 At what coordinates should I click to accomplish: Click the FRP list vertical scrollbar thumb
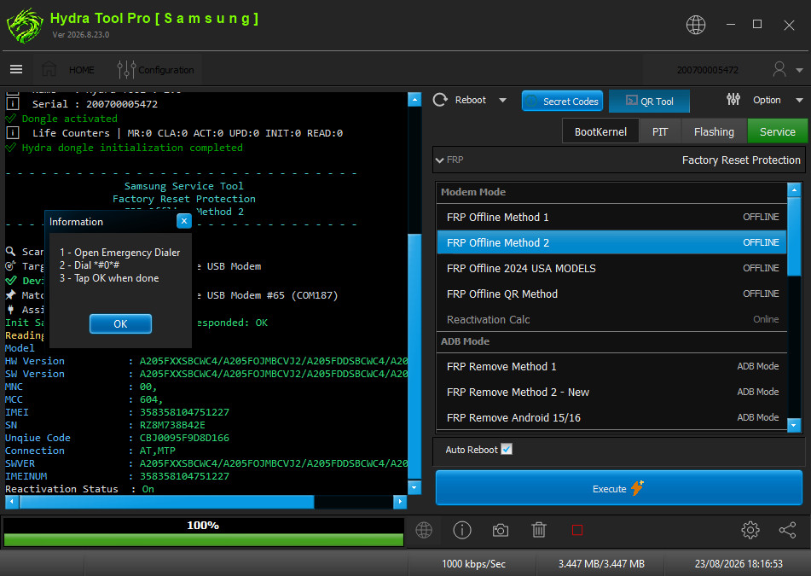coord(794,236)
